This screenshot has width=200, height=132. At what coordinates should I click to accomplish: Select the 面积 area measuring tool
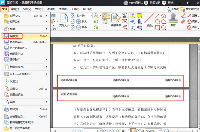pos(192,27)
